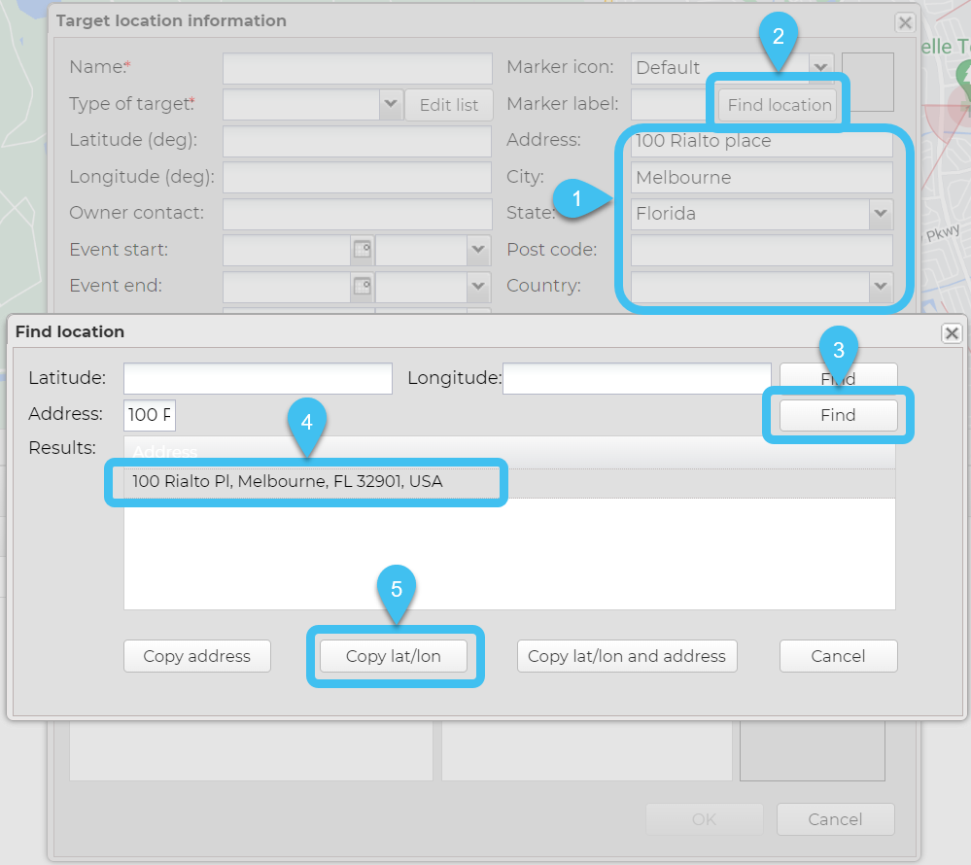
Task: Click Copy lat/lon and address button
Action: click(627, 656)
